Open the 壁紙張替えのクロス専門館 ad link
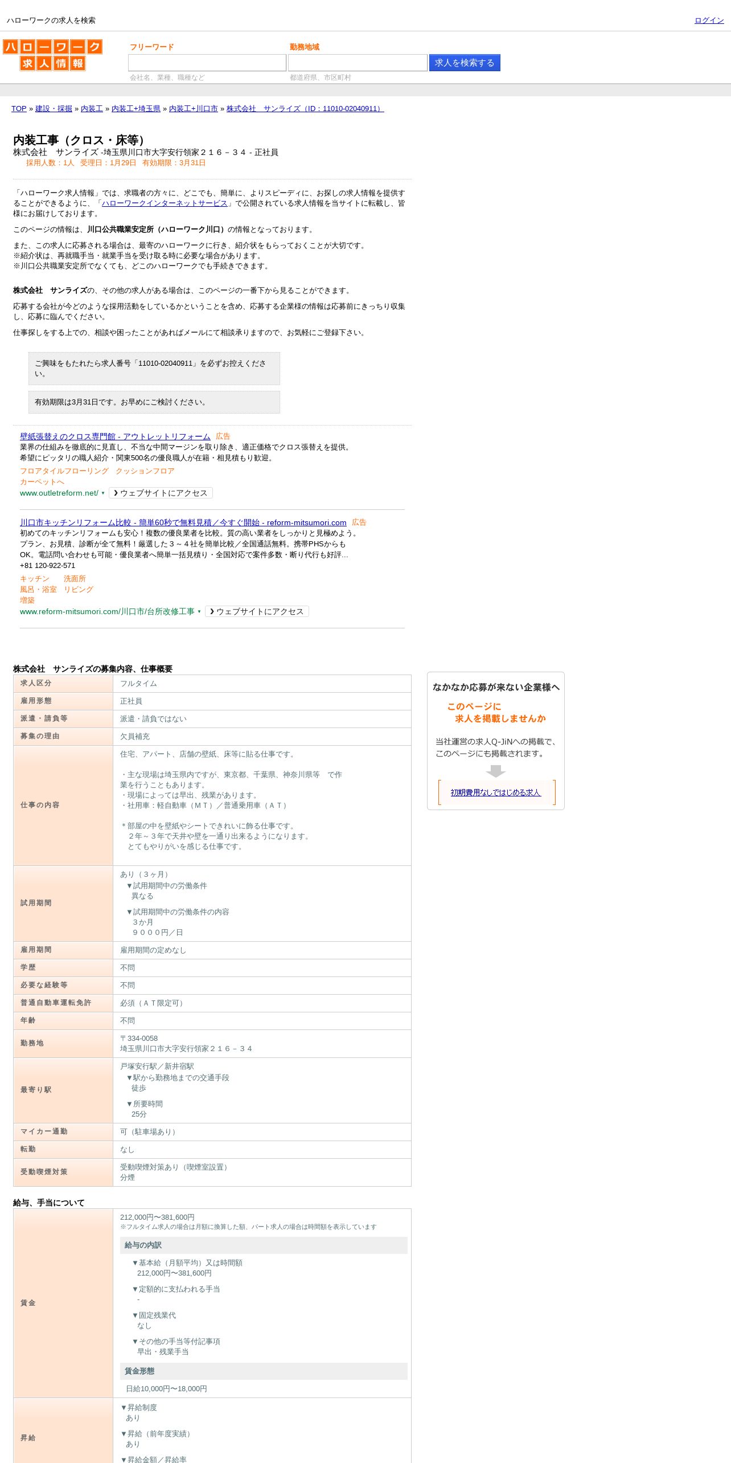 [x=115, y=436]
